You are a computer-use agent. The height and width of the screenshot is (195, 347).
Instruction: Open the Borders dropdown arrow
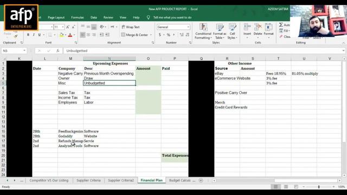point(54,35)
